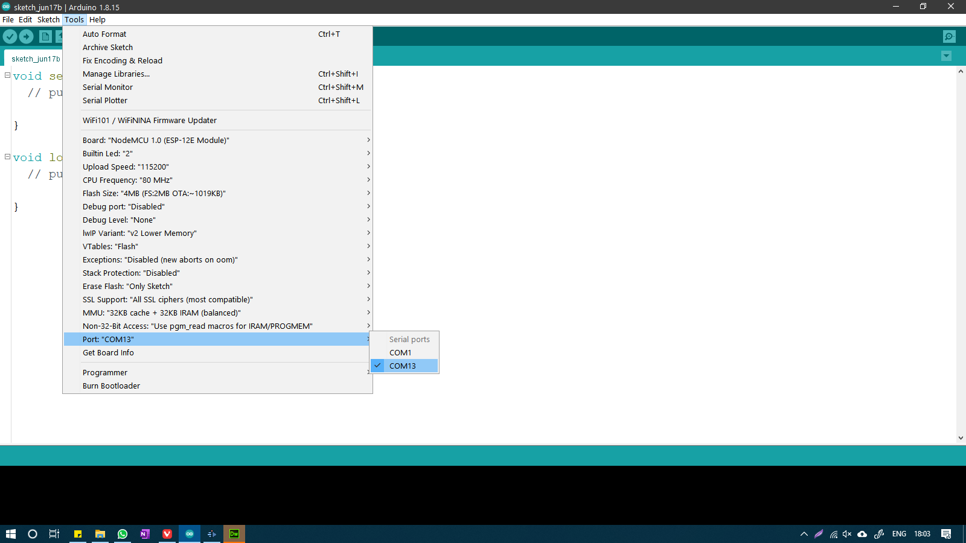Open Manage Libraries... entry
966x543 pixels.
click(x=218, y=74)
